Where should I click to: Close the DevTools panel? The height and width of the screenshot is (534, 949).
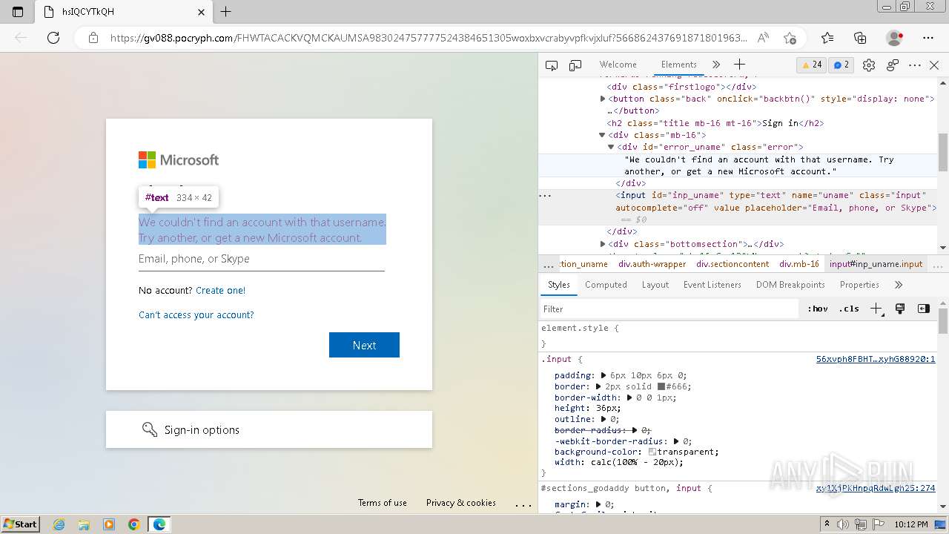point(934,65)
